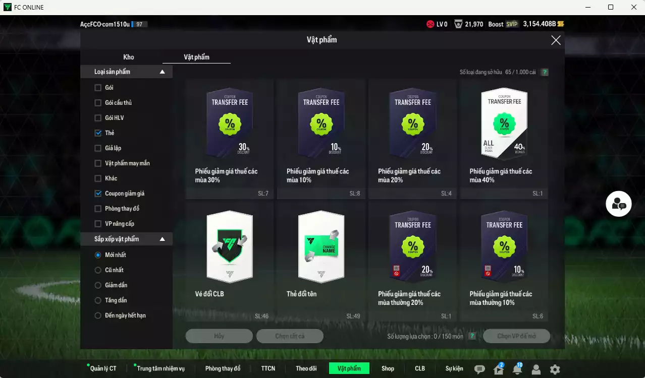
Task: Collapse the Sắp xếp vật phẩm section
Action: click(x=162, y=239)
